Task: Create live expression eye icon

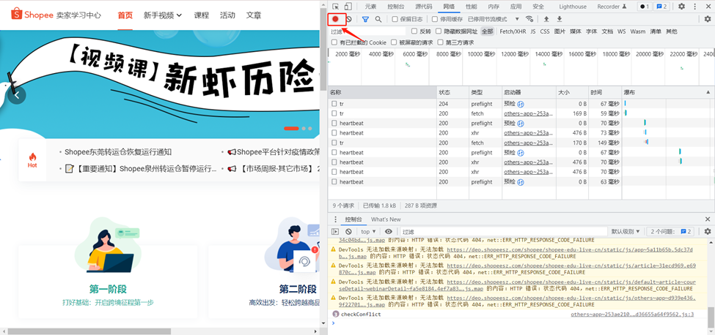Action: coord(389,231)
